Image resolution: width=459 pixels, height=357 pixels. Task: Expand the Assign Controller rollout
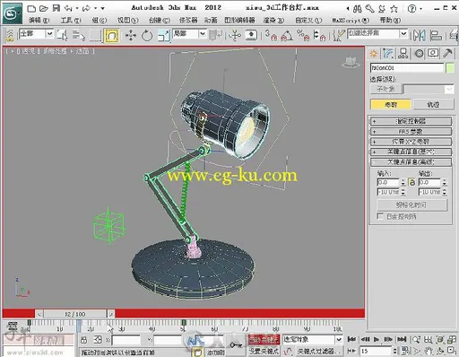point(411,121)
